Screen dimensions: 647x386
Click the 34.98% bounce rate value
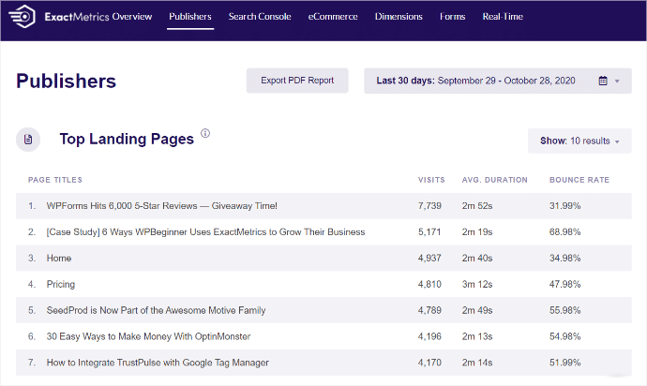pyautogui.click(x=564, y=259)
